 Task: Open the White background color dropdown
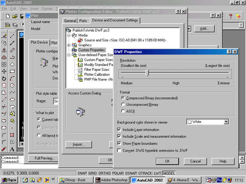tap(226, 122)
